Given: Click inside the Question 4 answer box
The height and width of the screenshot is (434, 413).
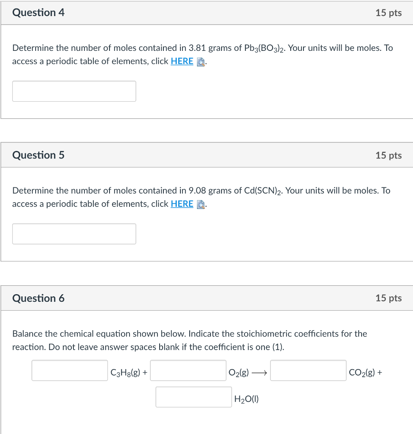Looking at the screenshot, I should [x=74, y=91].
